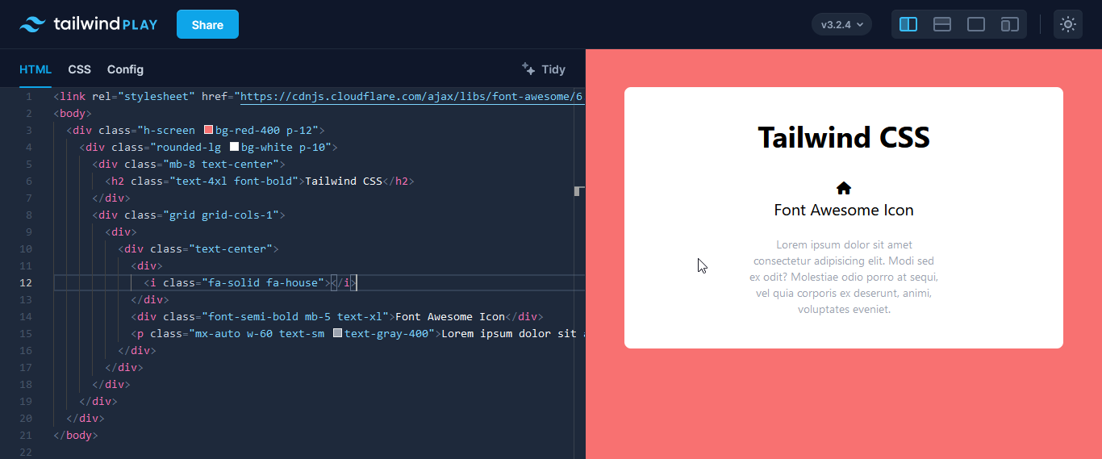Open the CSS tab

(x=79, y=69)
